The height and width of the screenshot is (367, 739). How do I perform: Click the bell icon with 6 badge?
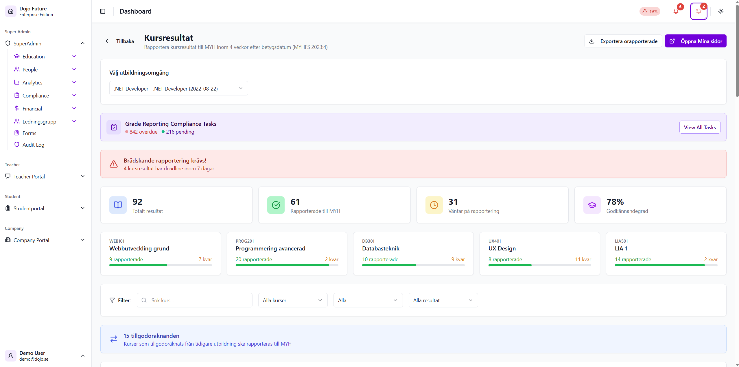(x=676, y=11)
